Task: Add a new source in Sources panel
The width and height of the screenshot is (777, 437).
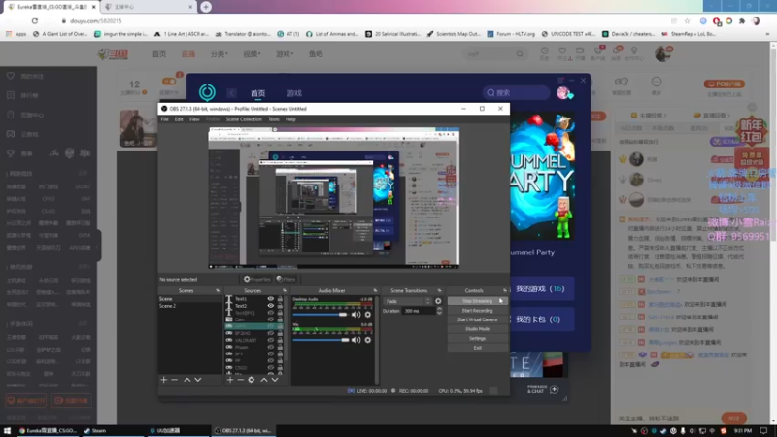Action: pos(230,380)
